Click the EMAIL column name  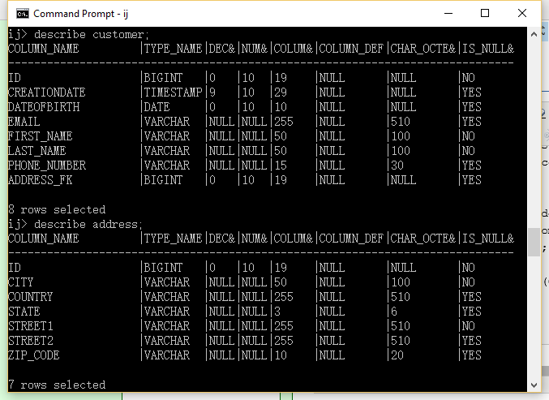[24, 122]
